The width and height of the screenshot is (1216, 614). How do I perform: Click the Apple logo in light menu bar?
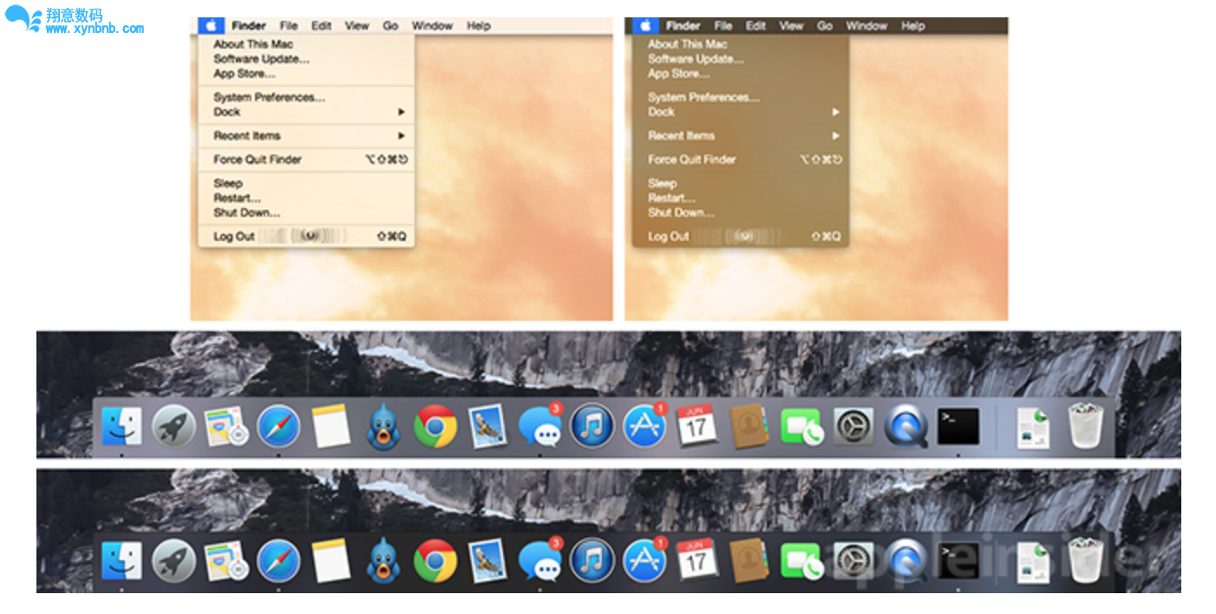tap(210, 26)
